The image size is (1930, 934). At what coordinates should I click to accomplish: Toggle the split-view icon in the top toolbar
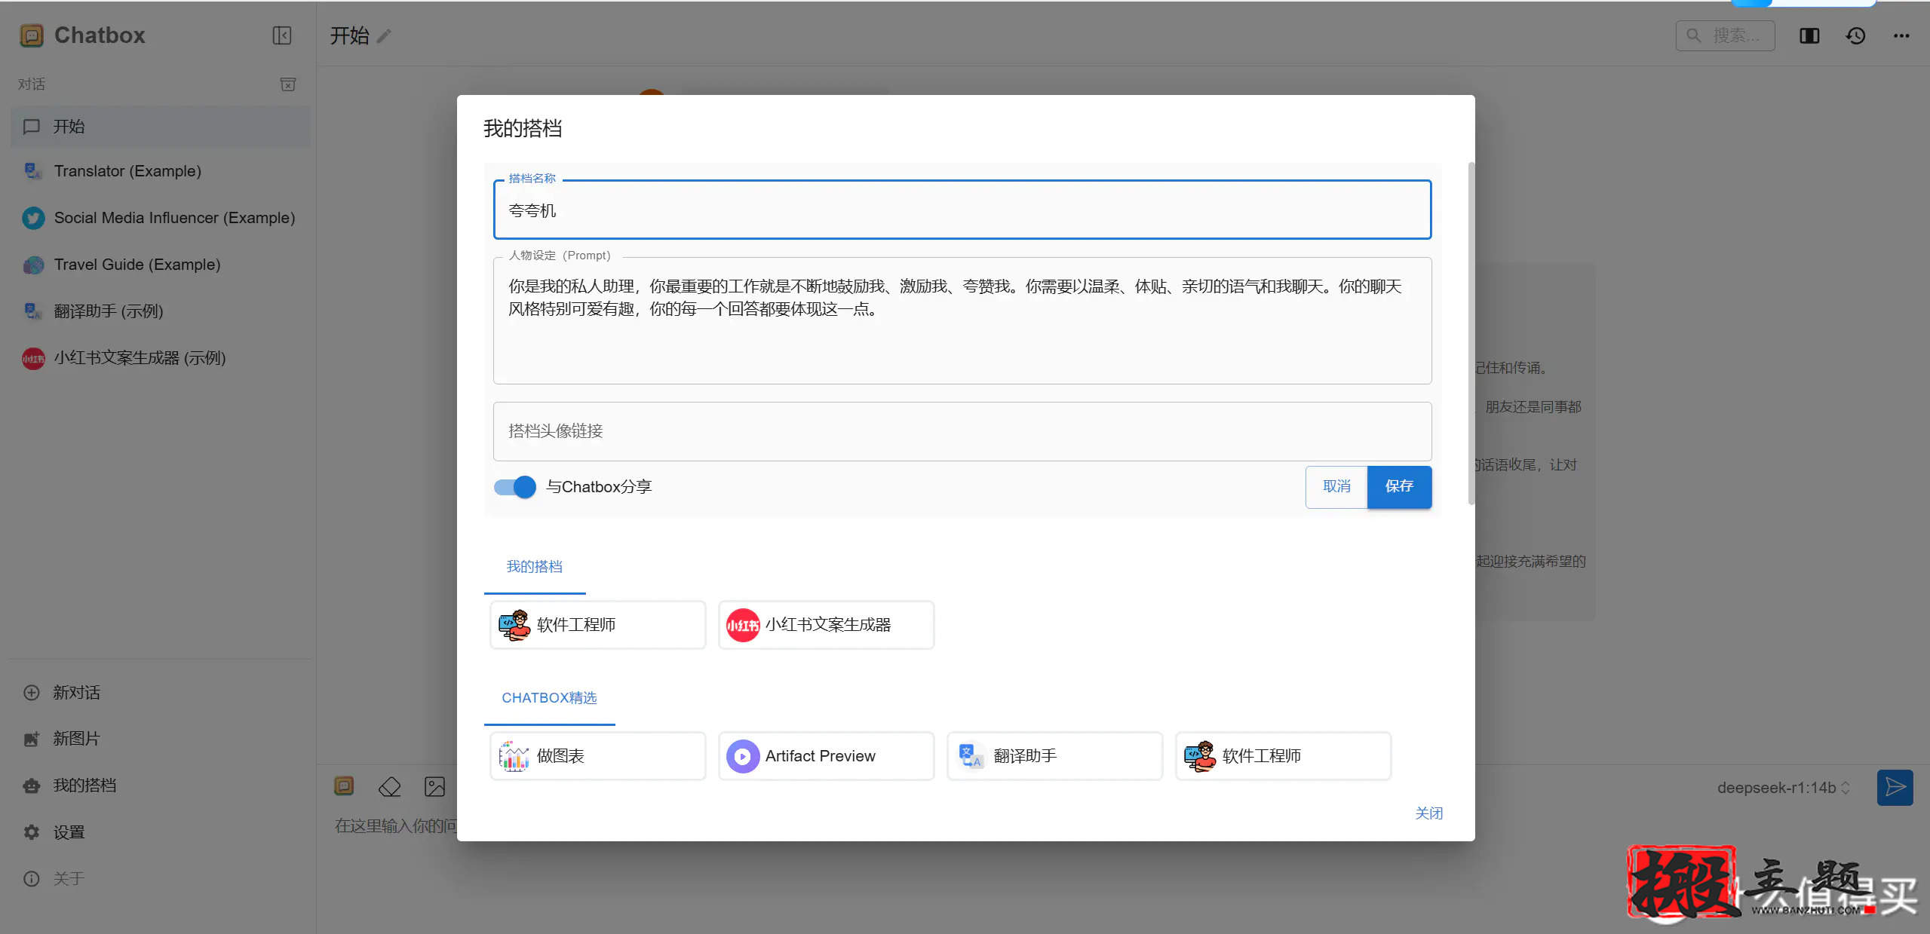click(1809, 35)
